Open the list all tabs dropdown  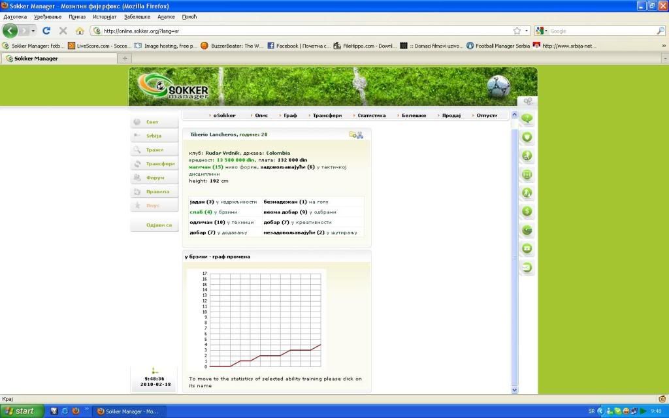tap(665, 58)
